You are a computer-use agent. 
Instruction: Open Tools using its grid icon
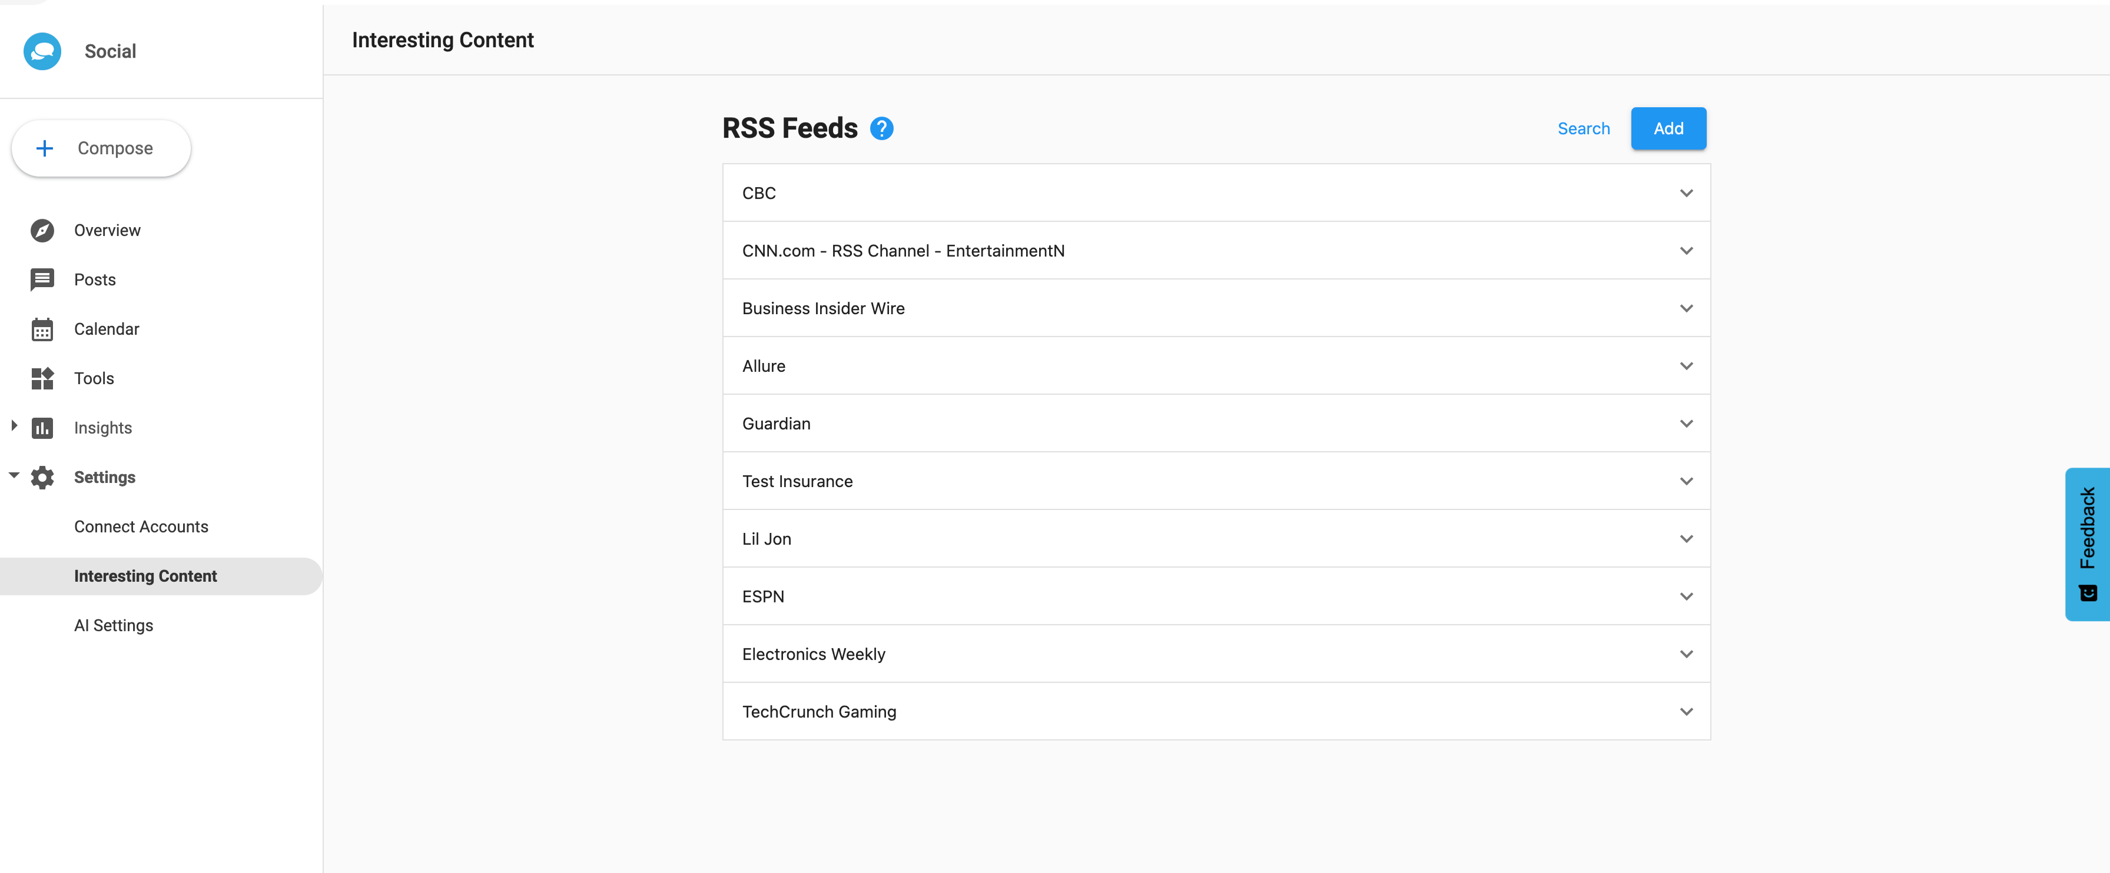(42, 378)
